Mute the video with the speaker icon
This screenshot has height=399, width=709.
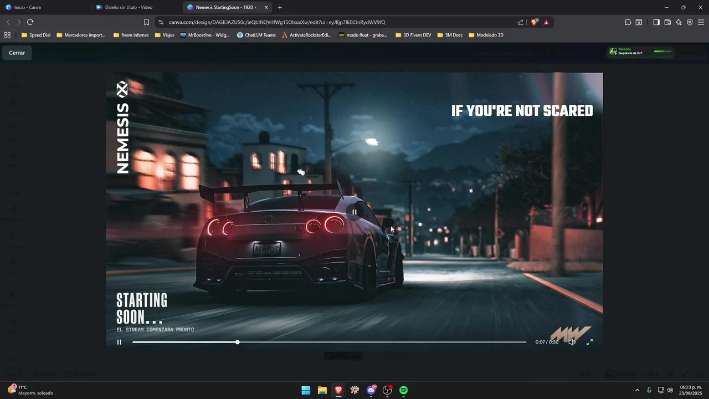pos(572,342)
